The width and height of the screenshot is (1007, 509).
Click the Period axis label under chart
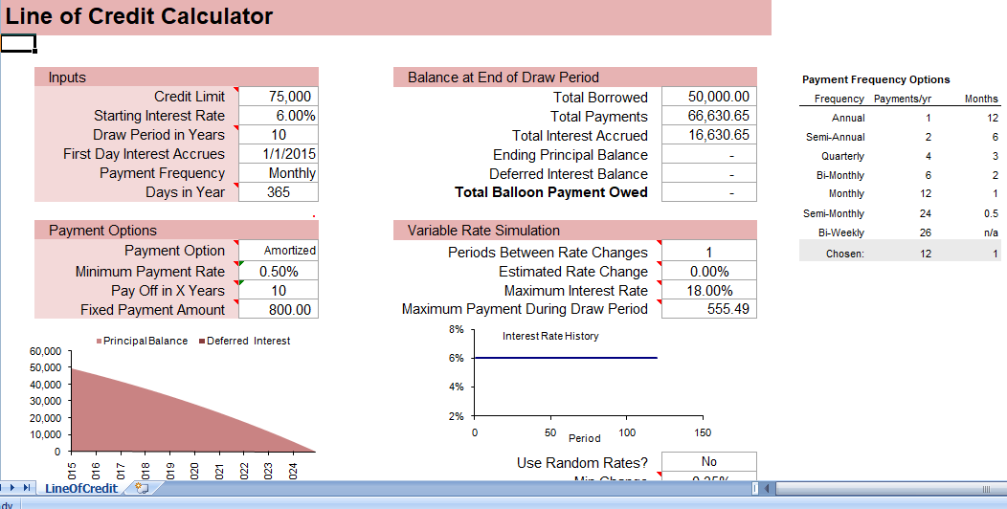click(585, 438)
